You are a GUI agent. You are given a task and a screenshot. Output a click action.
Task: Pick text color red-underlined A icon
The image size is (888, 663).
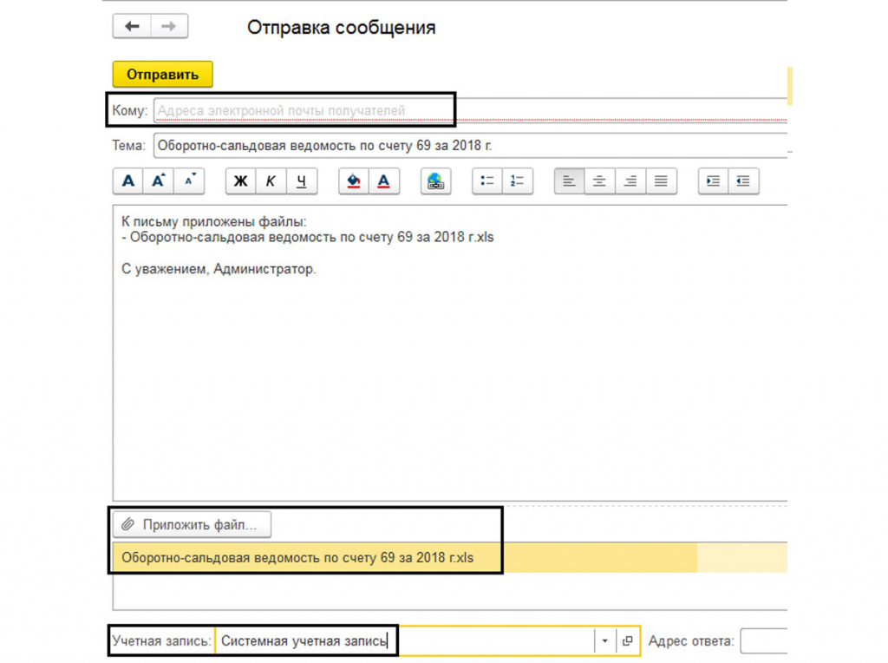pyautogui.click(x=384, y=181)
